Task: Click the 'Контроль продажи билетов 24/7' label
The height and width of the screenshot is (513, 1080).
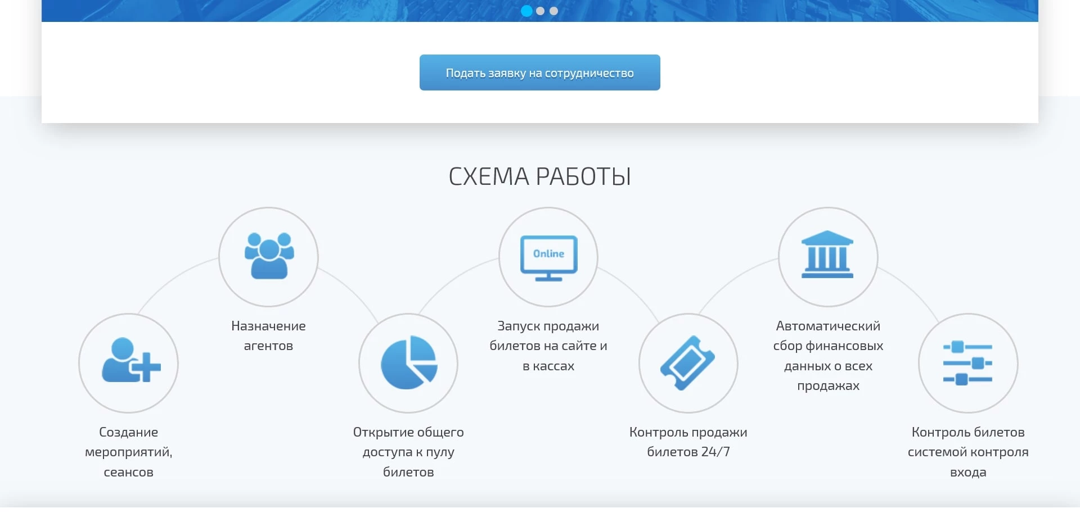Action: tap(688, 442)
